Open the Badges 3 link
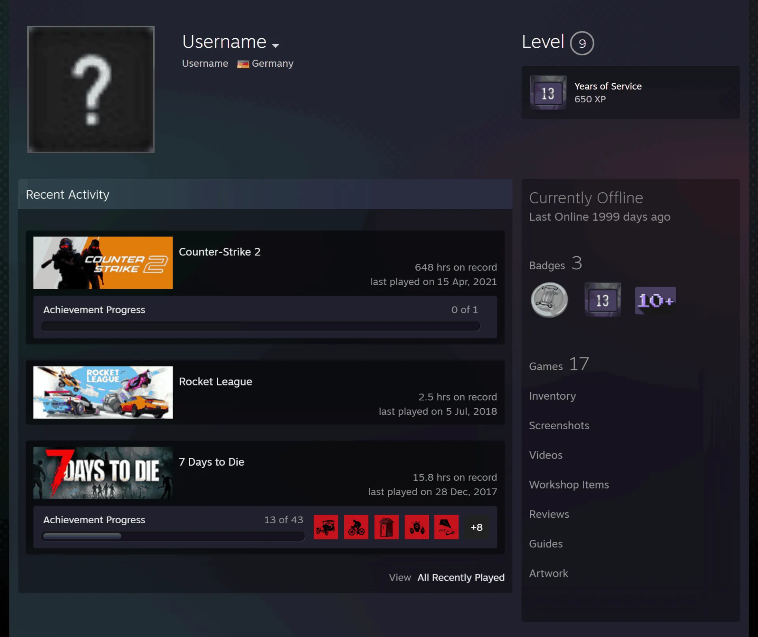The image size is (758, 637). (x=555, y=263)
